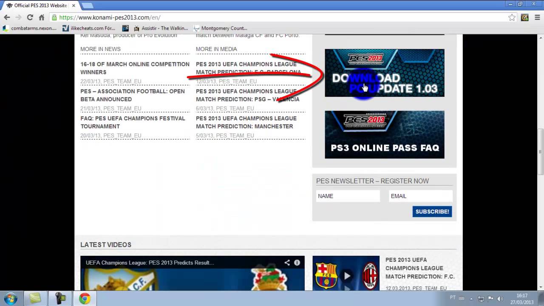The width and height of the screenshot is (544, 306).
Task: Open match prediction F.C. Barcelona article
Action: point(248,68)
